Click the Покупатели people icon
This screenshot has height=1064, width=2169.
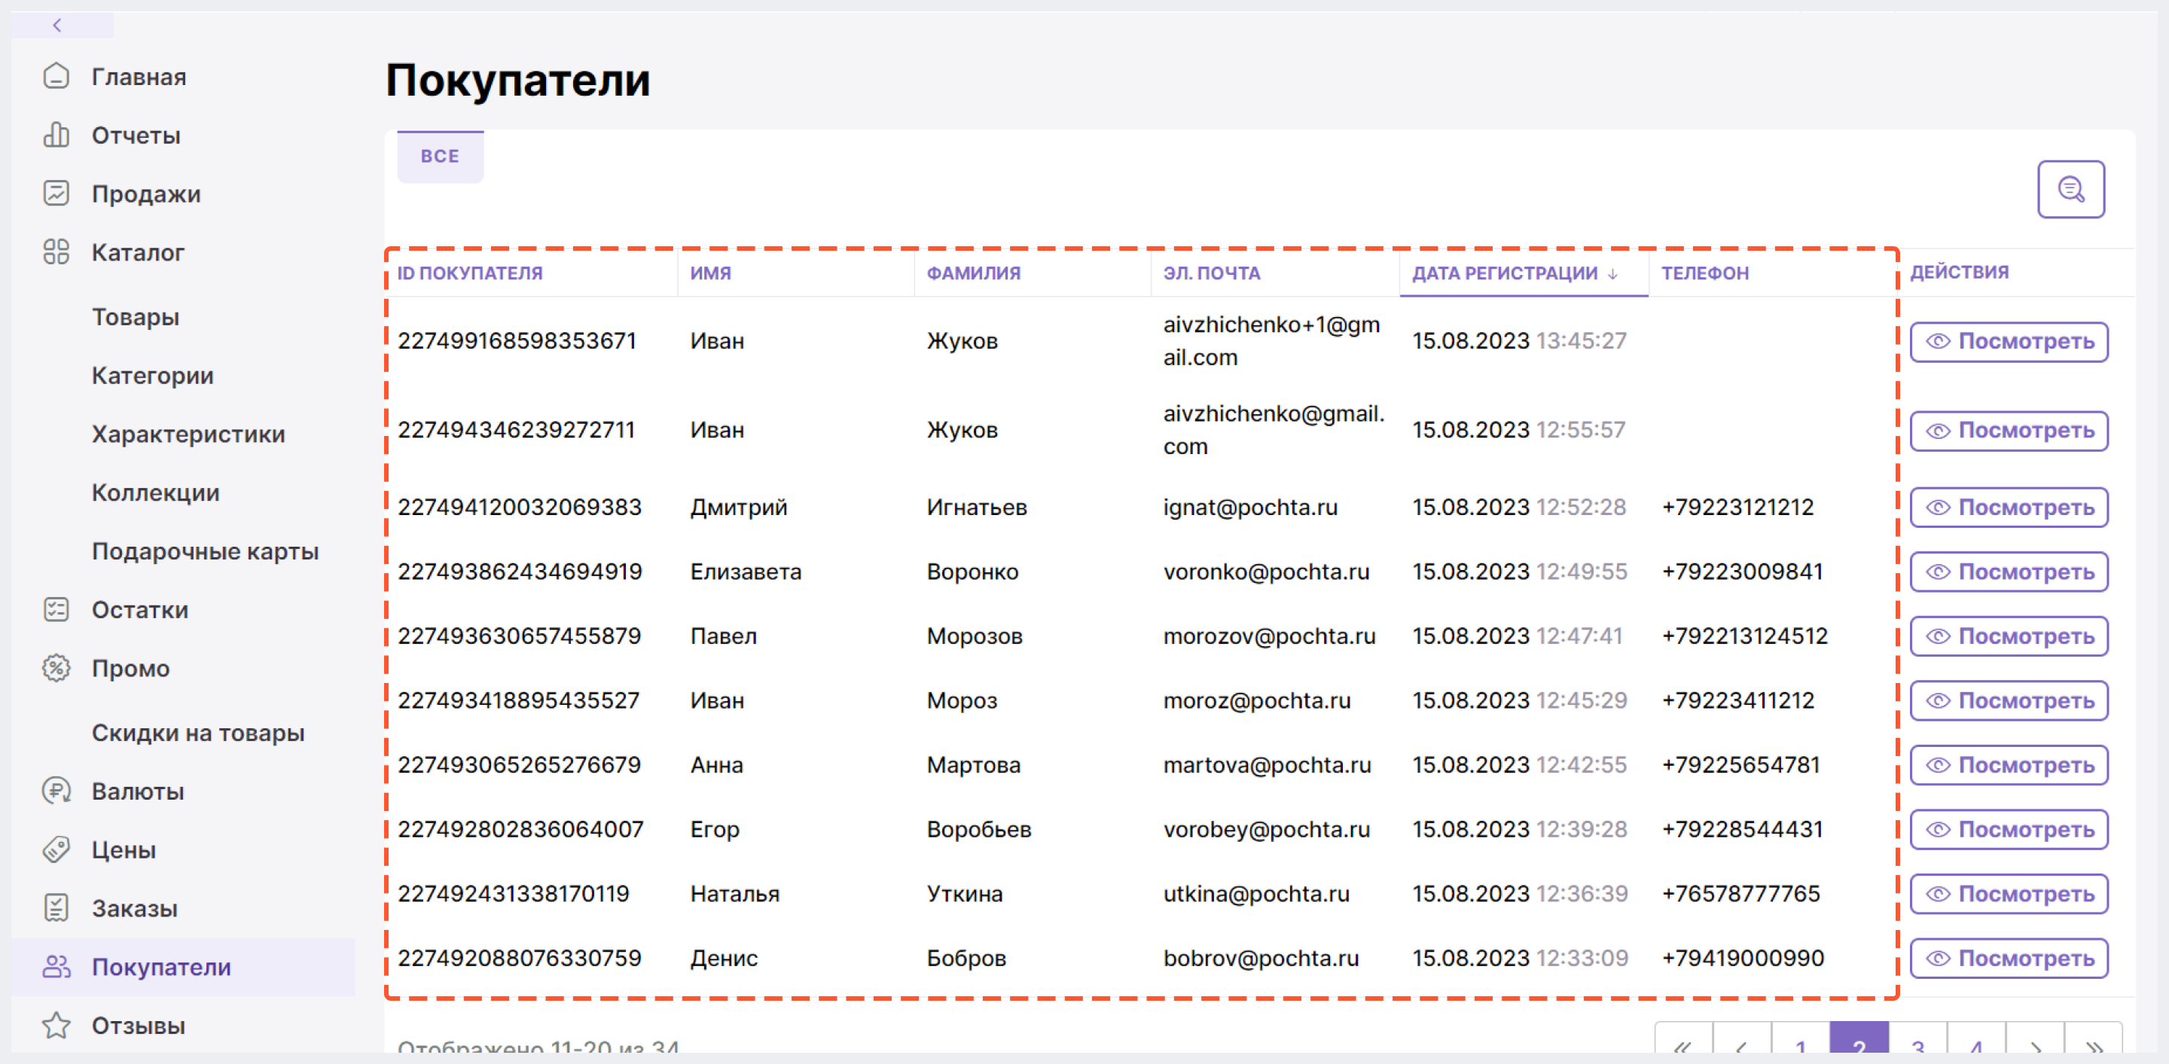56,966
